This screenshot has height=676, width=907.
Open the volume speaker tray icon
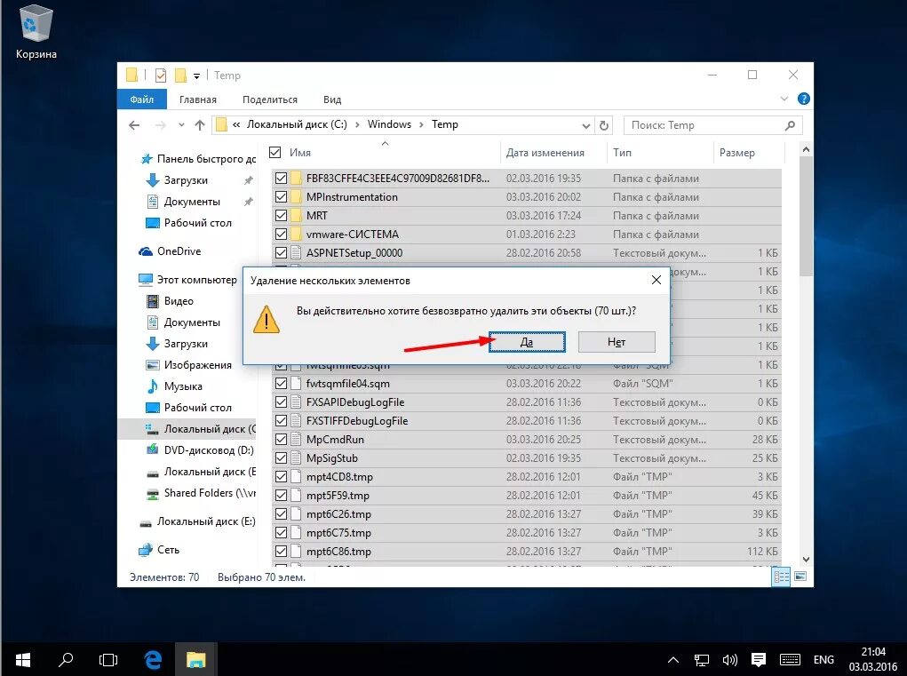[x=729, y=660]
